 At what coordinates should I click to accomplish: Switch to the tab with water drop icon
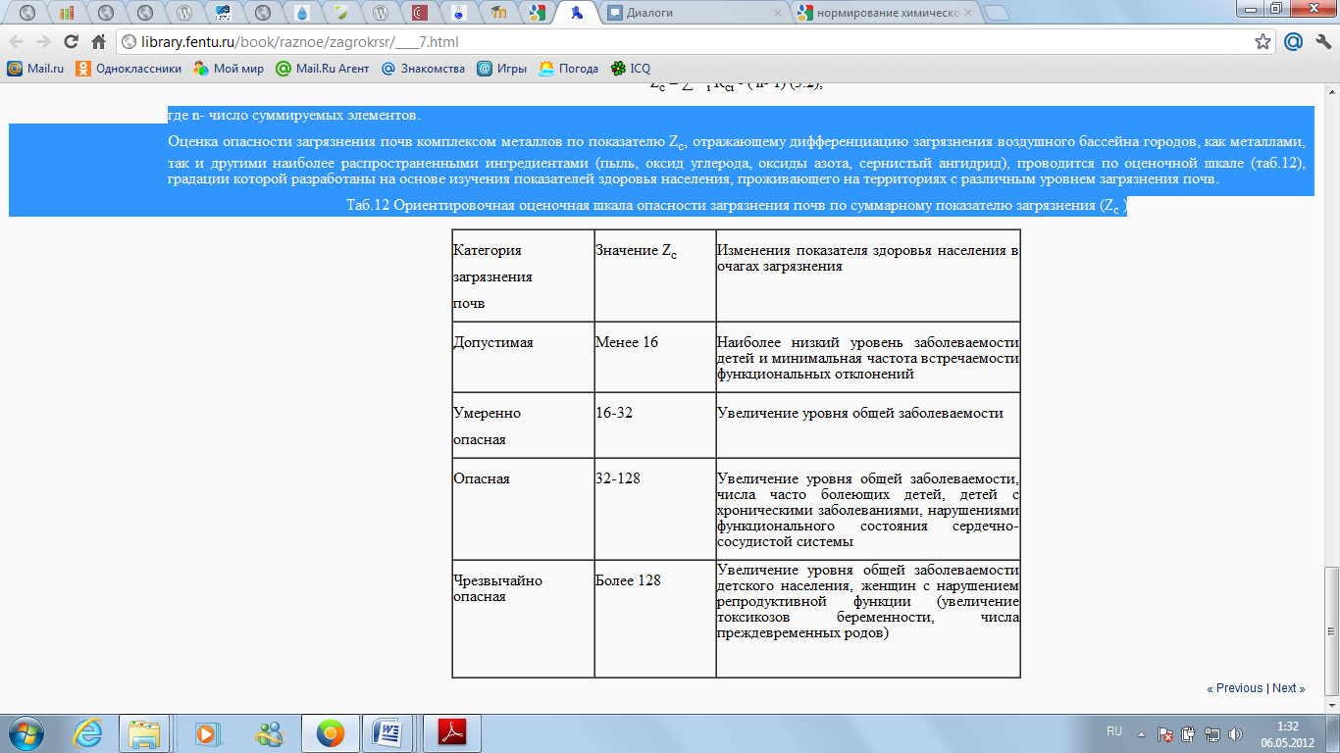(x=302, y=13)
